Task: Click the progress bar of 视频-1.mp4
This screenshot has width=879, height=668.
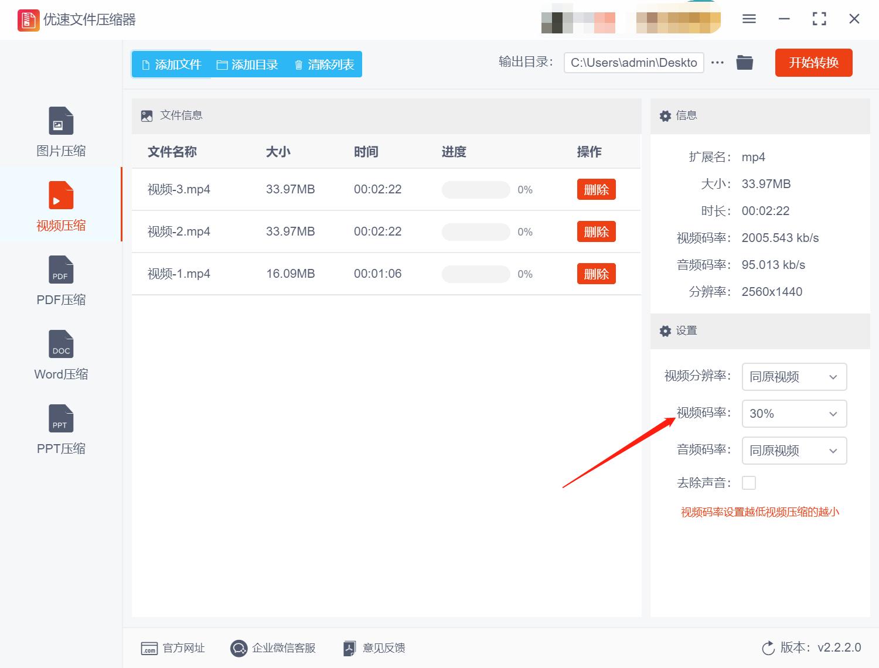Action: (x=475, y=274)
